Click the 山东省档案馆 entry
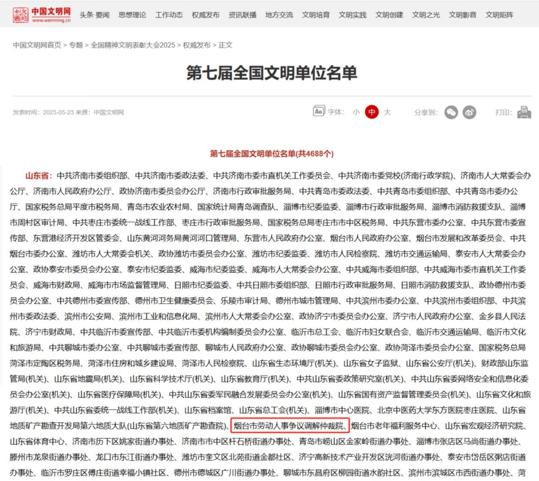The image size is (539, 481). (208, 410)
